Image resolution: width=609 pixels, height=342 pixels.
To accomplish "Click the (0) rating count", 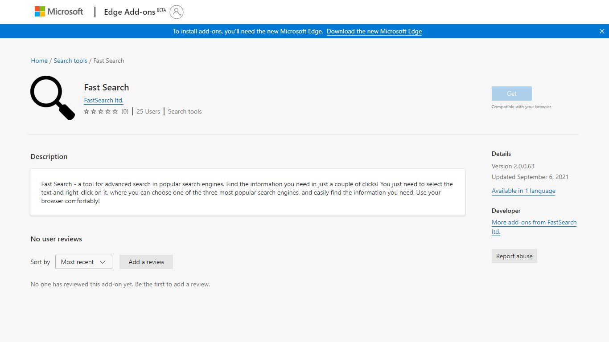I will [x=125, y=111].
